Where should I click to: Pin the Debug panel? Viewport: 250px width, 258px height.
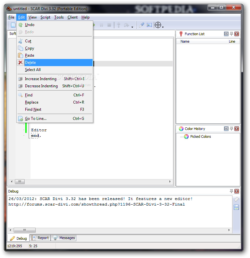(x=231, y=191)
